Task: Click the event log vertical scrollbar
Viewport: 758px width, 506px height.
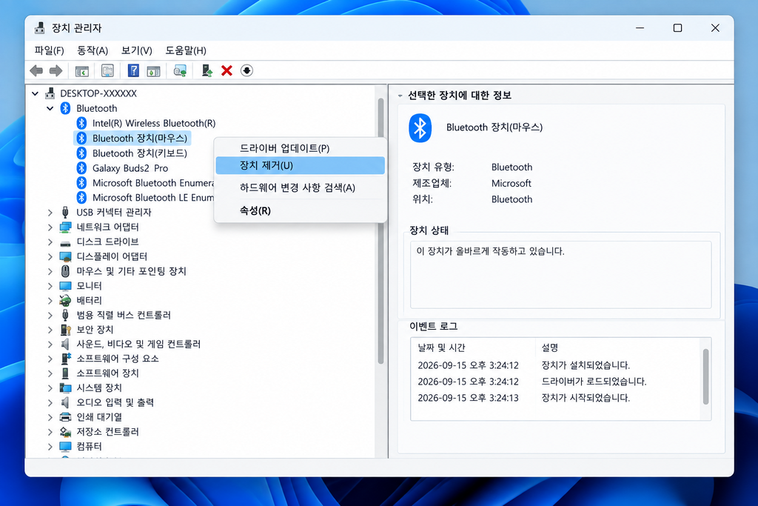Action: pyautogui.click(x=705, y=377)
